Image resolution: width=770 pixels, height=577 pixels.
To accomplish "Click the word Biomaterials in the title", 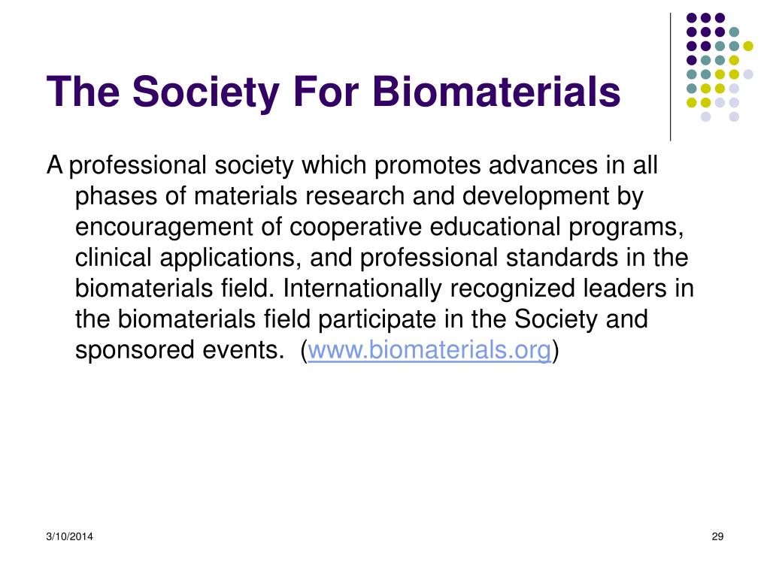I will [x=496, y=92].
